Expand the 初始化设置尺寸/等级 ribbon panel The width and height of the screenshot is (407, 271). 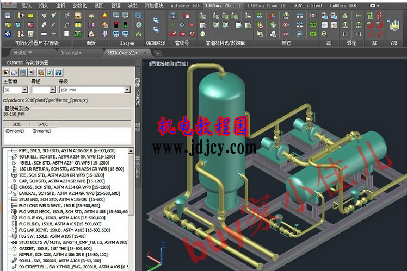point(37,43)
